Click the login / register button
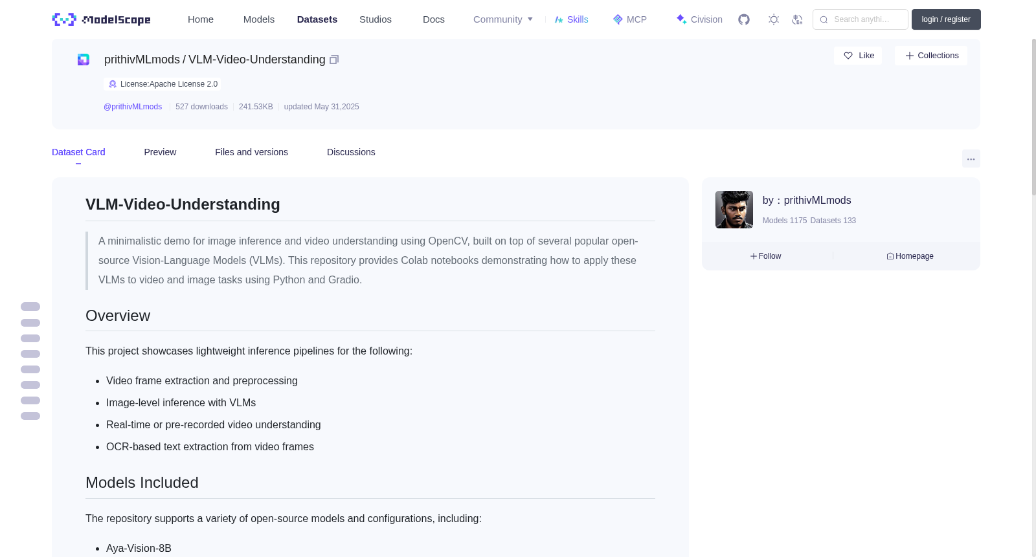Image resolution: width=1036 pixels, height=557 pixels. tap(946, 19)
